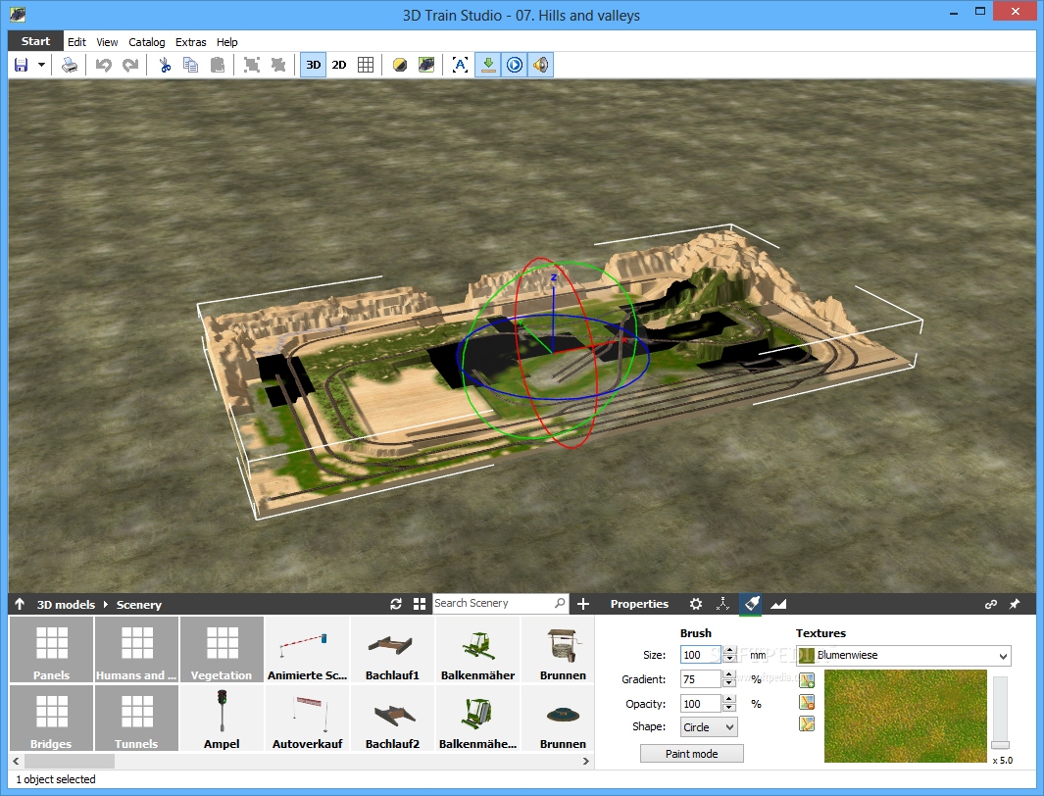Viewport: 1044px width, 796px height.
Task: Increase brush Size with up spinner
Action: click(729, 650)
